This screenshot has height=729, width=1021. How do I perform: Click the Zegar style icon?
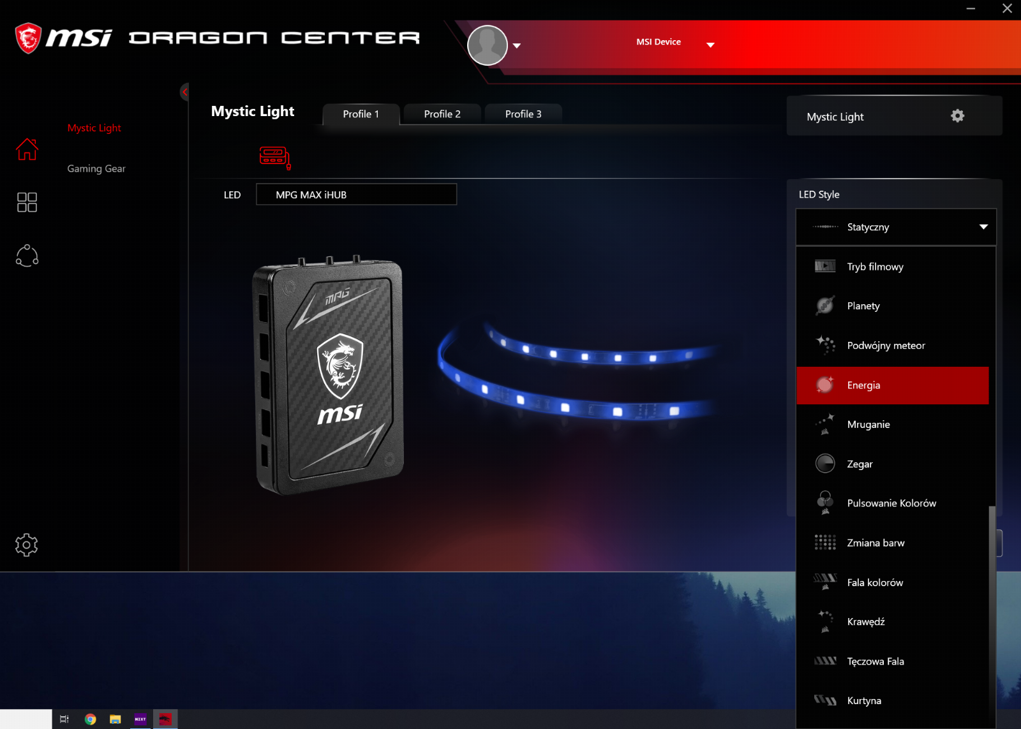825,463
